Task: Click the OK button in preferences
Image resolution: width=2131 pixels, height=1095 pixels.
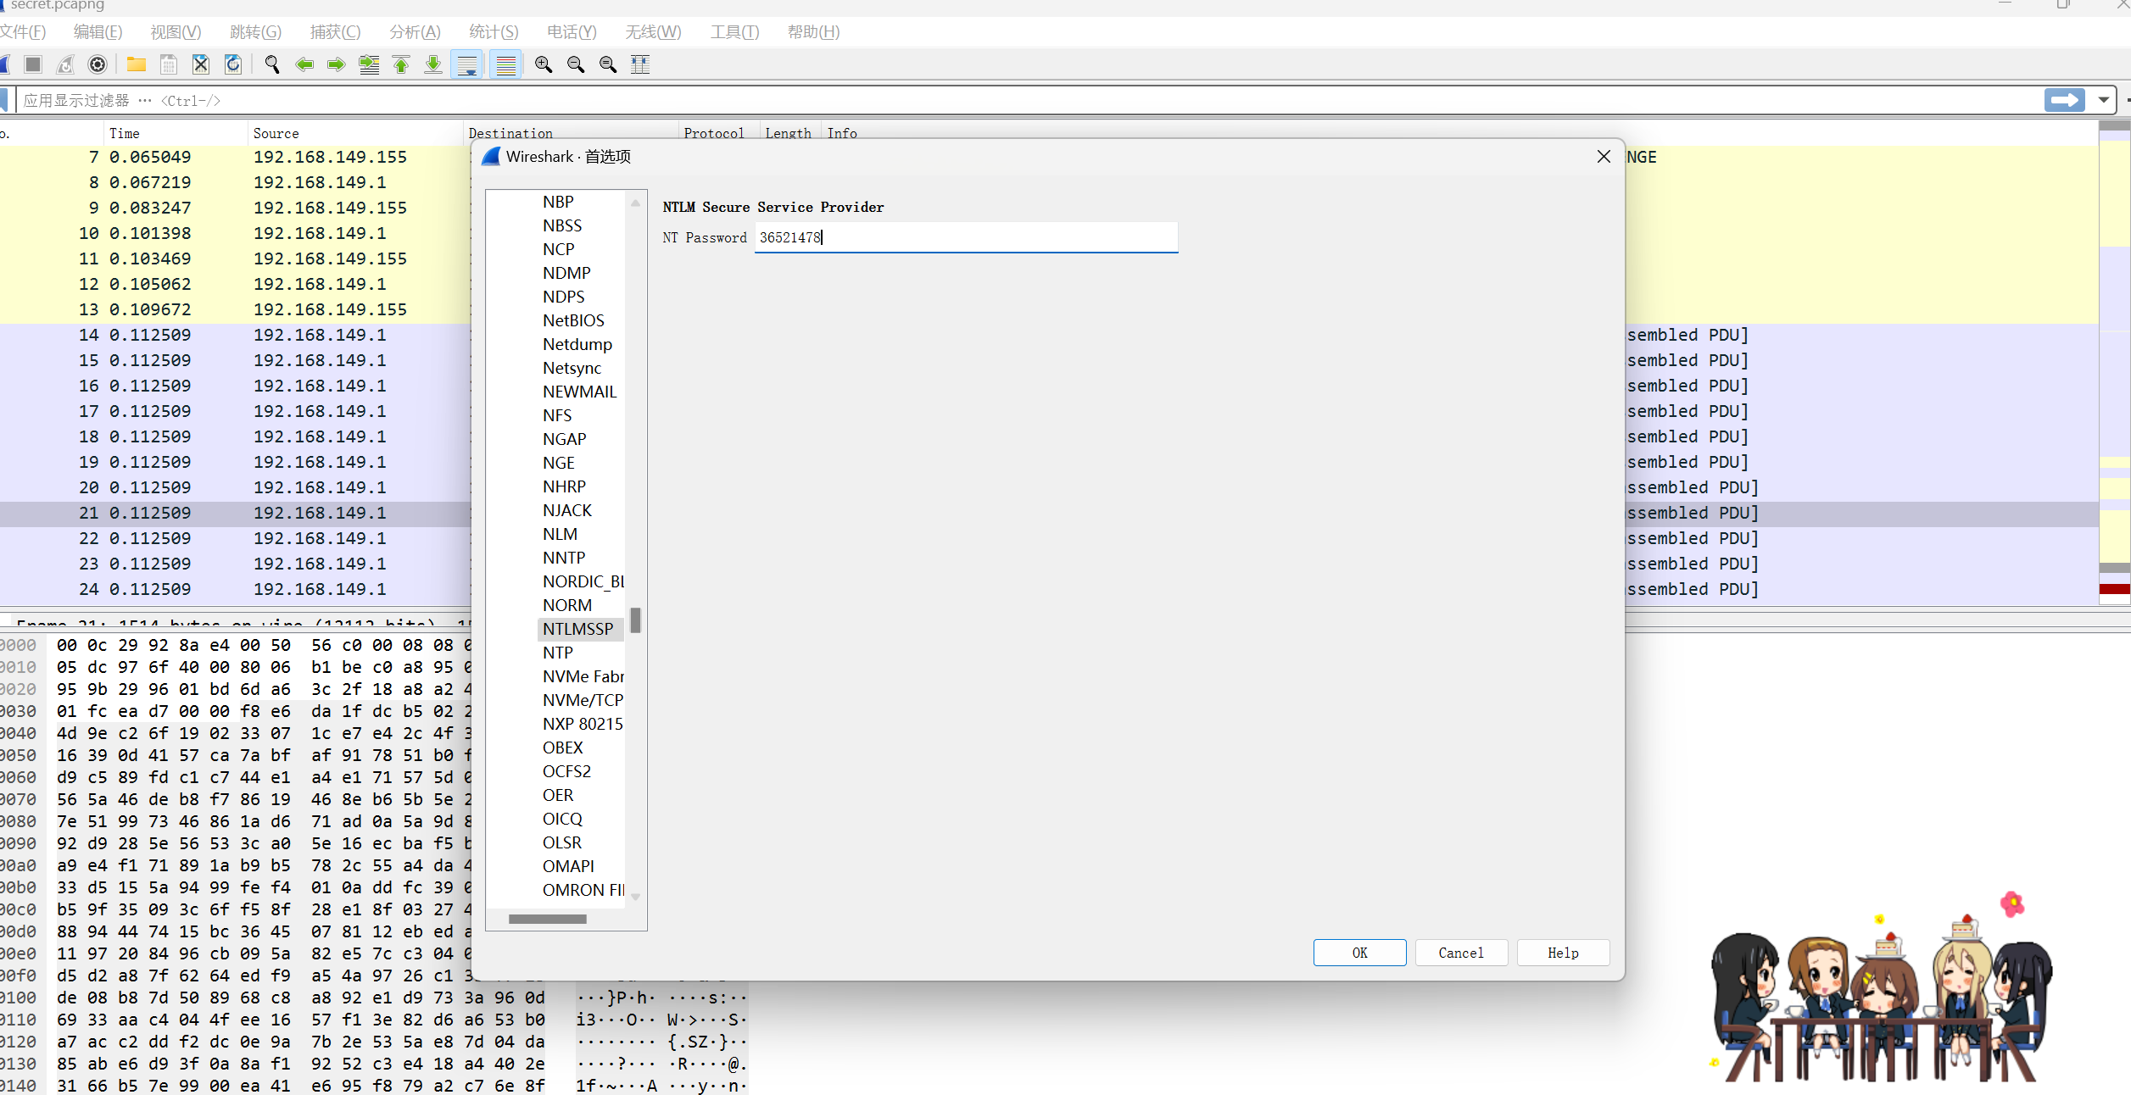Action: point(1359,953)
